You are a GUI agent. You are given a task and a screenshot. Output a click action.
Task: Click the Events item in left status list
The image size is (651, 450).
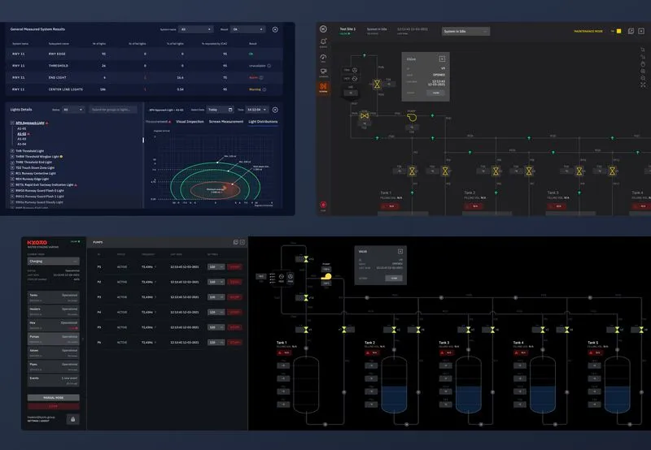pyautogui.click(x=54, y=380)
